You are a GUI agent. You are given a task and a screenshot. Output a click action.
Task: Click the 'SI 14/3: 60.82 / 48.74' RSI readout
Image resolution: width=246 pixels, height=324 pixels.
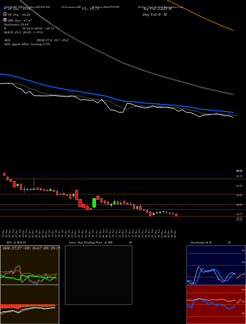click(x=38, y=28)
